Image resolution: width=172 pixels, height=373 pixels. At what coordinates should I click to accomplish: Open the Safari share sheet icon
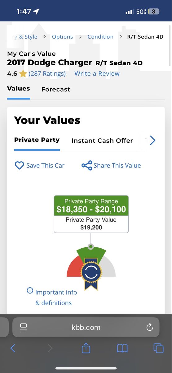[x=86, y=348]
